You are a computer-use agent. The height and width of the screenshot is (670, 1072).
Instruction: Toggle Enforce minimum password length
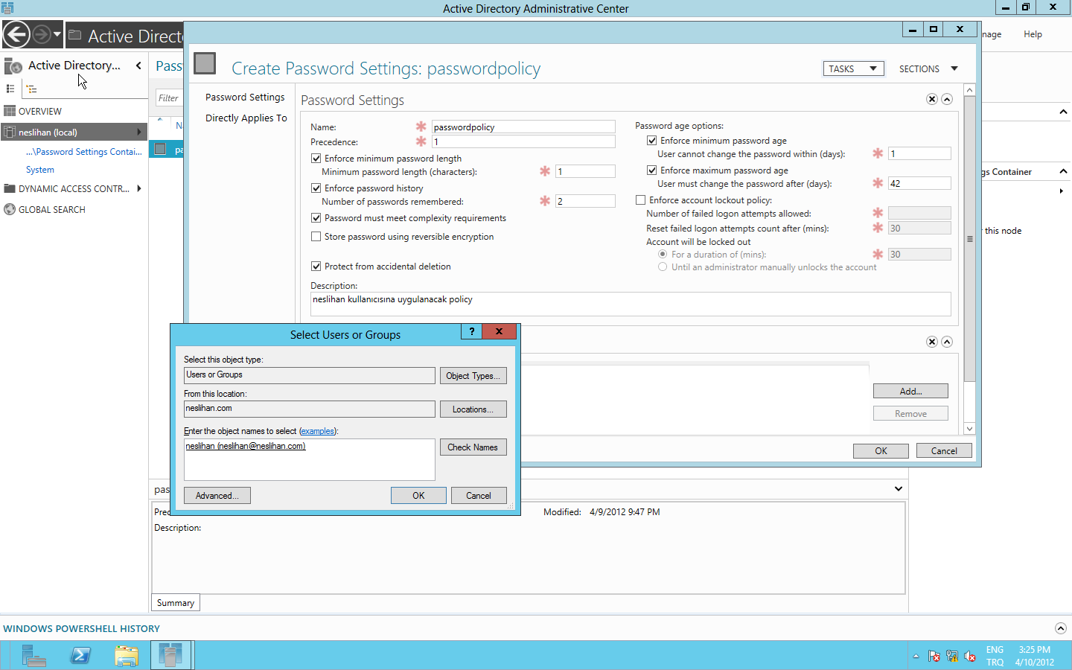pos(316,159)
